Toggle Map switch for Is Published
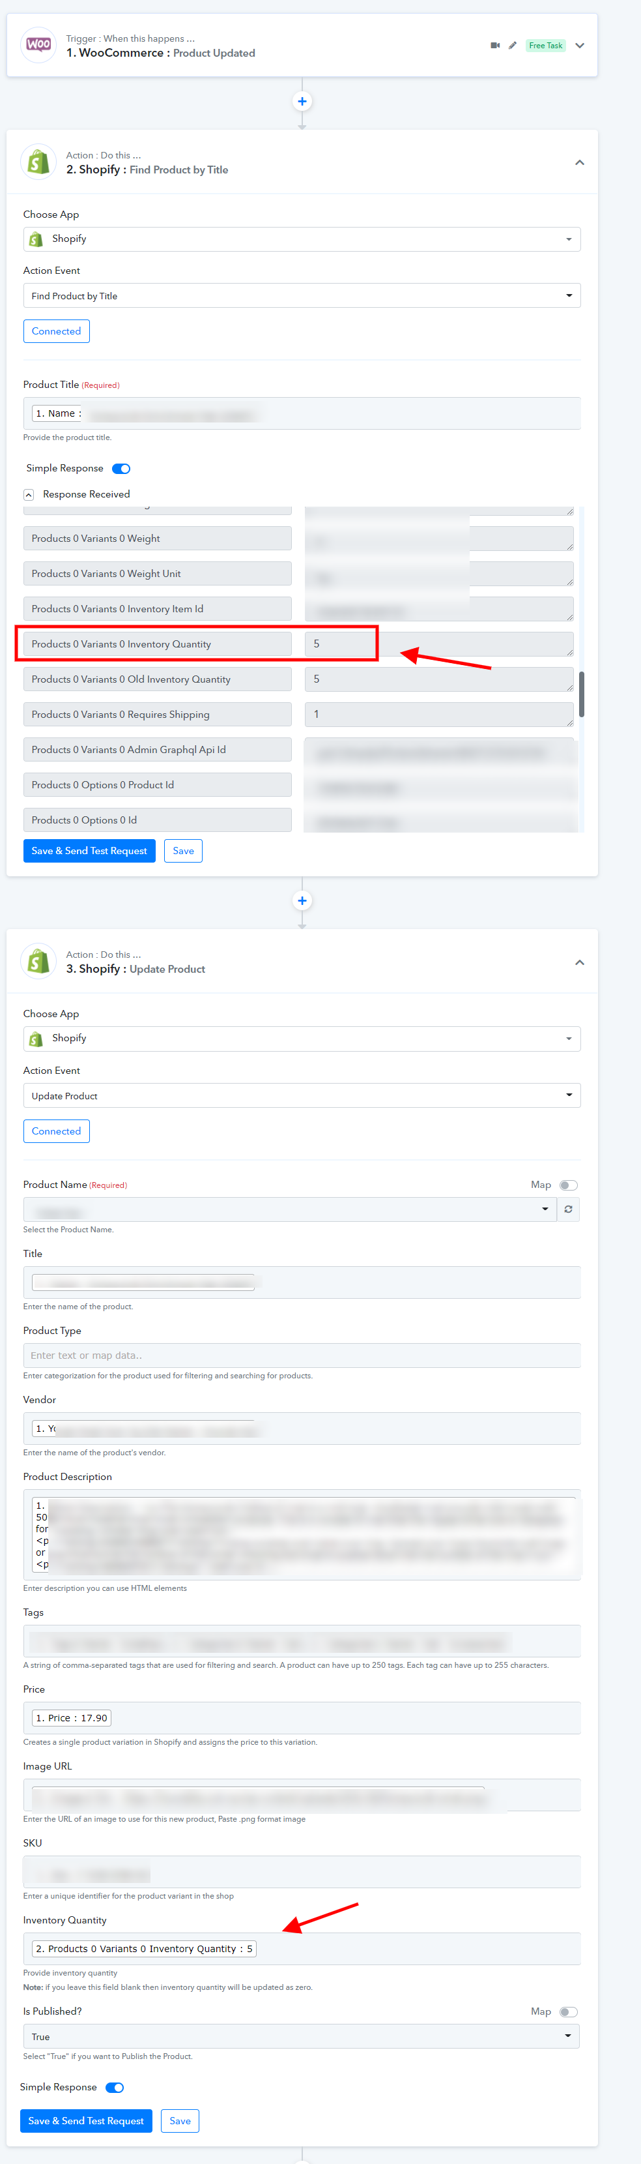641x2164 pixels. click(569, 2012)
